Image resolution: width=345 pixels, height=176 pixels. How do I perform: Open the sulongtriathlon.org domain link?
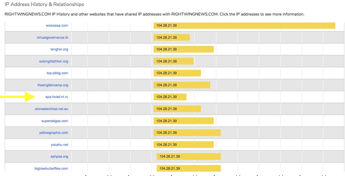click(54, 61)
